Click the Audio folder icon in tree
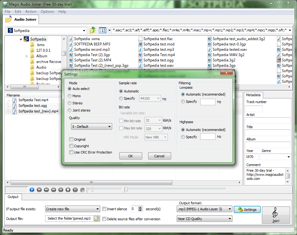 tap(32, 67)
